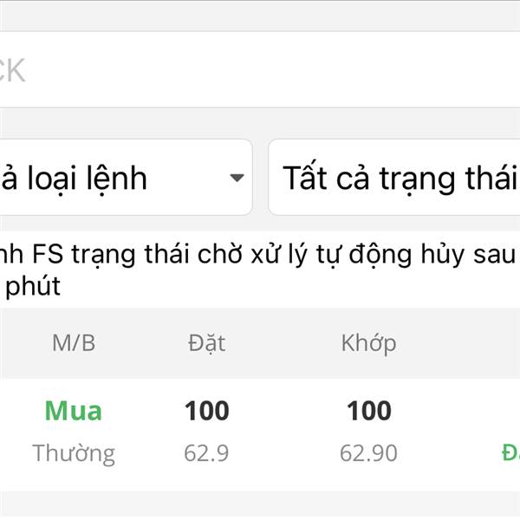Select the "Mua" order label
The height and width of the screenshot is (520, 520).
click(x=74, y=410)
